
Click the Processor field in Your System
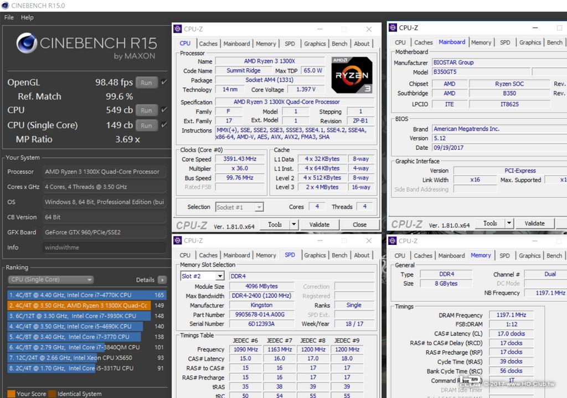pyautogui.click(x=104, y=172)
